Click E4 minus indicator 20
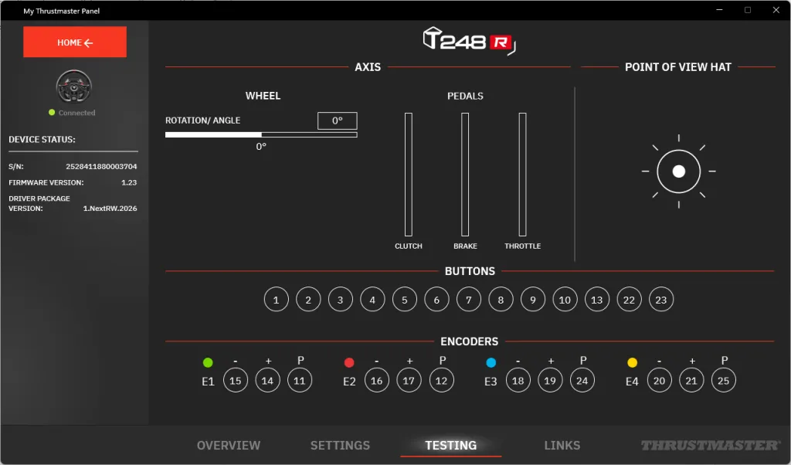 click(660, 380)
